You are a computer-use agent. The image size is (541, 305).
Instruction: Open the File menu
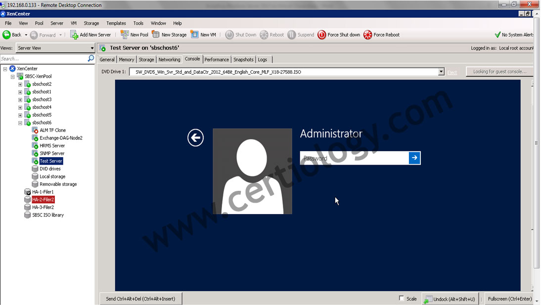(x=8, y=23)
